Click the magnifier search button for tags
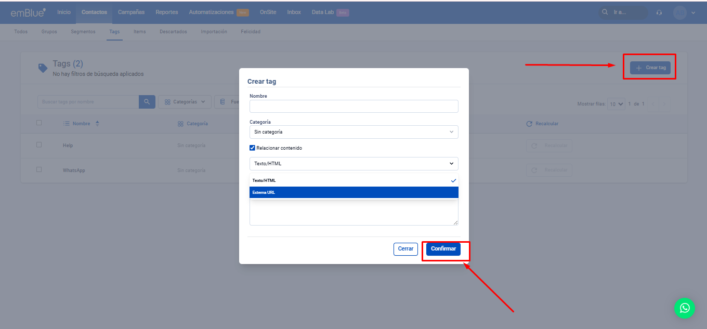Image resolution: width=707 pixels, height=329 pixels. 147,102
